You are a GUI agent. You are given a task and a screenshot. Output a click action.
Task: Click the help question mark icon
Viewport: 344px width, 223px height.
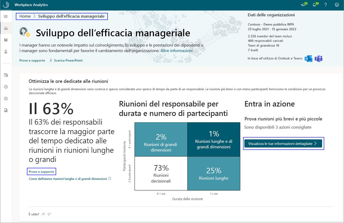point(326,5)
